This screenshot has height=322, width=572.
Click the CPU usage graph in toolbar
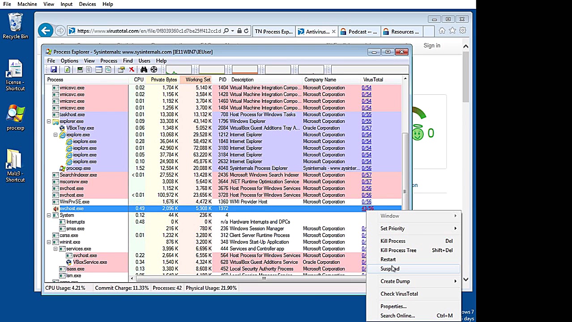click(179, 70)
